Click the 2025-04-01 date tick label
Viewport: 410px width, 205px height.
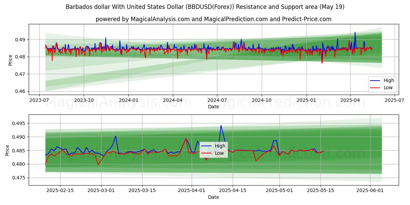click(x=192, y=190)
